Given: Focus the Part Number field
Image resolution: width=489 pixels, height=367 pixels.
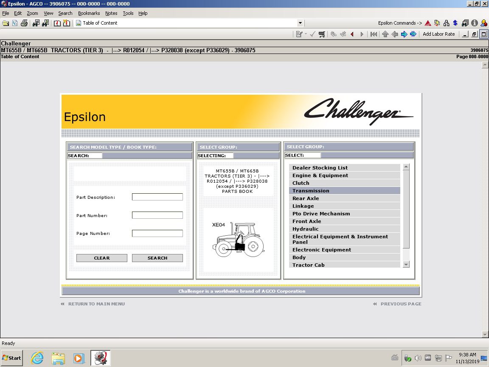Looking at the screenshot, I should pos(157,215).
